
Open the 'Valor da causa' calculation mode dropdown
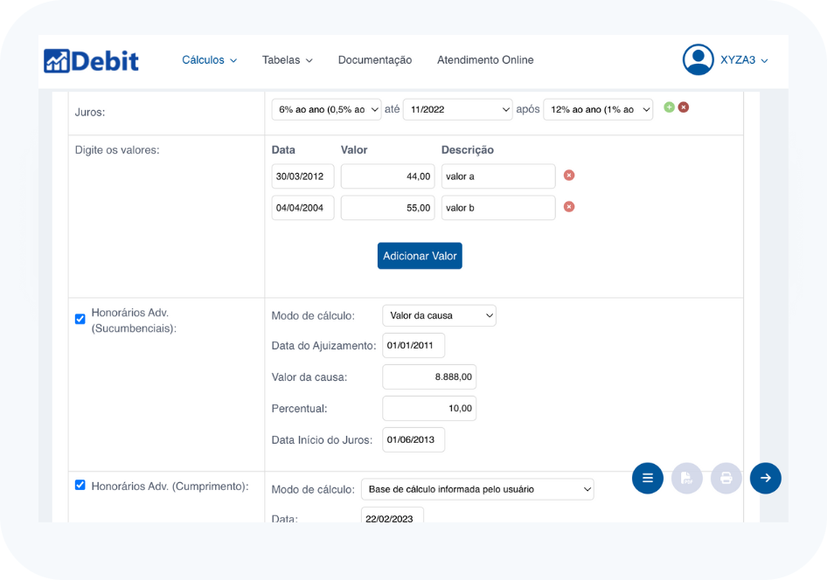439,315
